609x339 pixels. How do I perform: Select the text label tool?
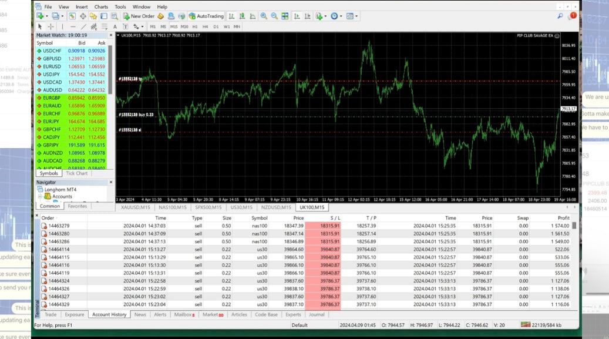pos(126,26)
